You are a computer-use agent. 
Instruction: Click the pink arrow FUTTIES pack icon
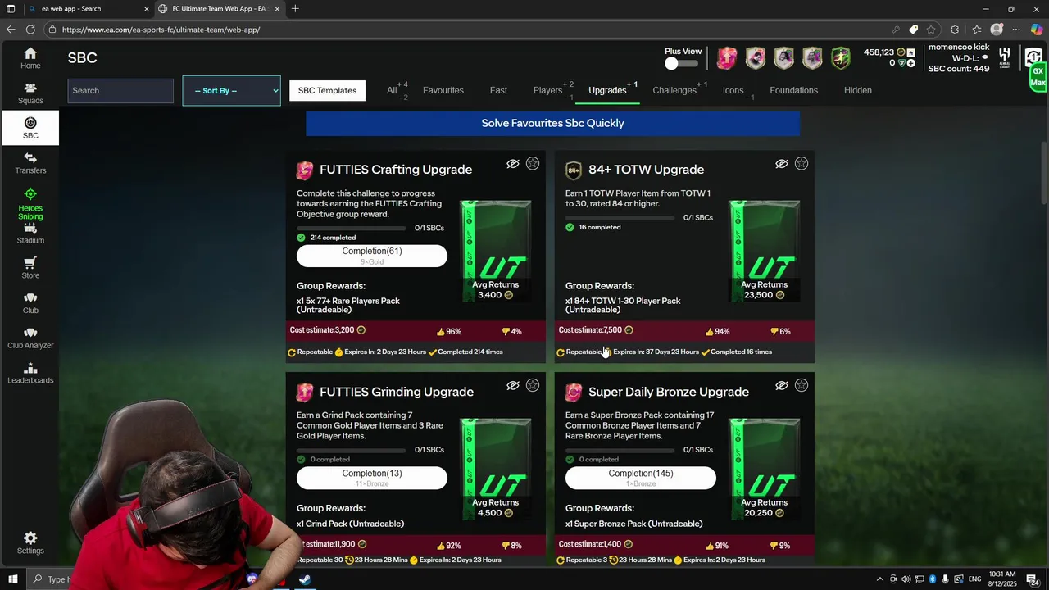[x=727, y=58]
